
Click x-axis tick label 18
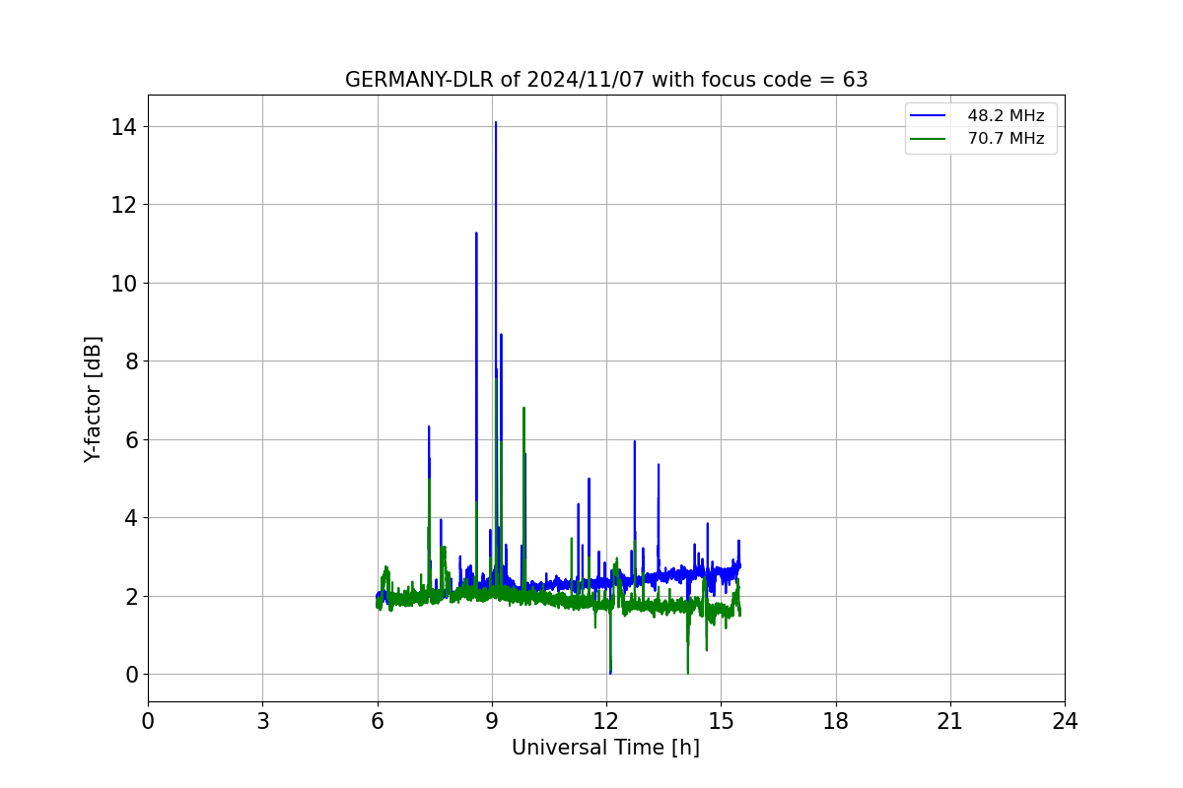click(835, 721)
